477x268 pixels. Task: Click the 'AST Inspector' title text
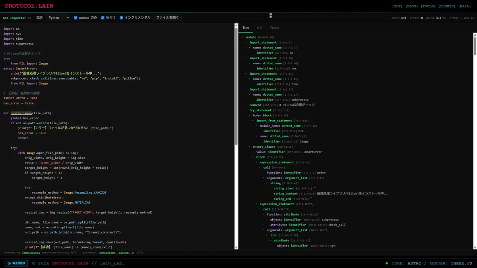tap(14, 18)
